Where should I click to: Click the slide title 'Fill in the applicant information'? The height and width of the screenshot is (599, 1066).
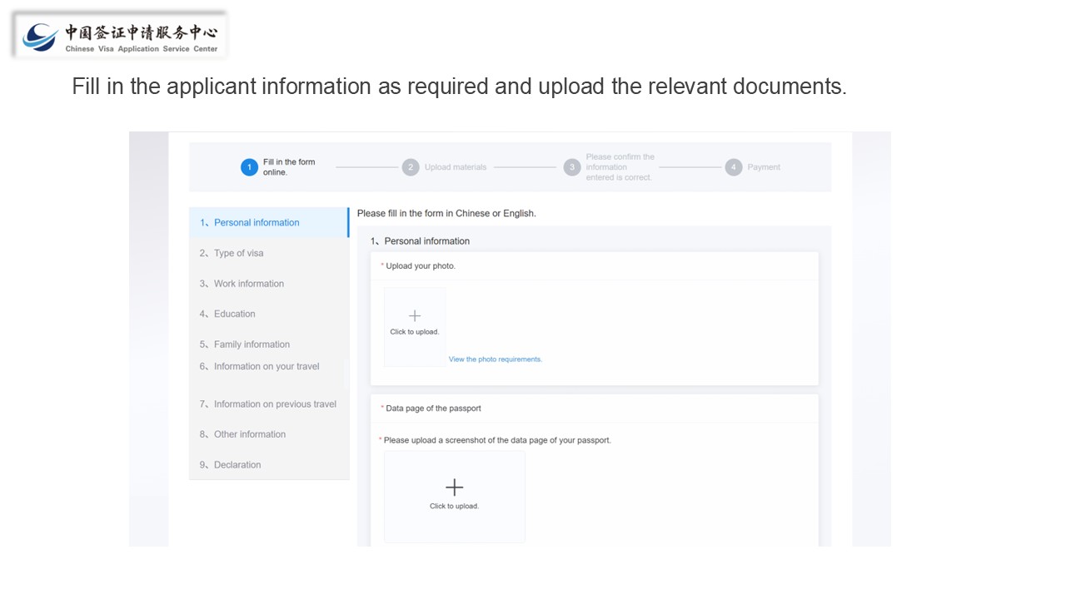[459, 87]
